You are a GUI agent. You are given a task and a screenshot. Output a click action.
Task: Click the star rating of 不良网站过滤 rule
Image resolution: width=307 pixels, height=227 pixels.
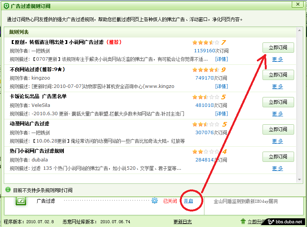pos(206,70)
